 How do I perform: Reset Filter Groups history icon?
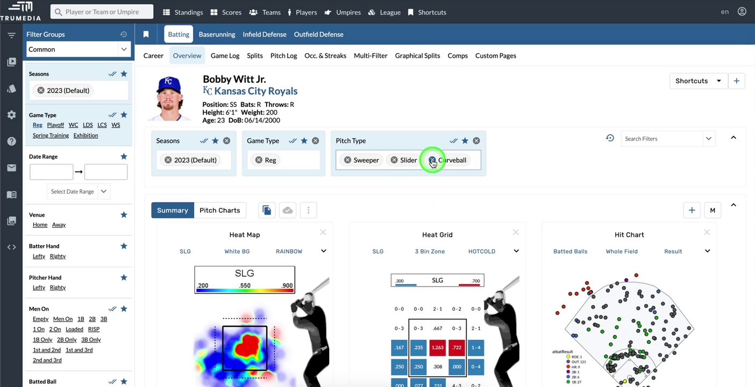124,34
